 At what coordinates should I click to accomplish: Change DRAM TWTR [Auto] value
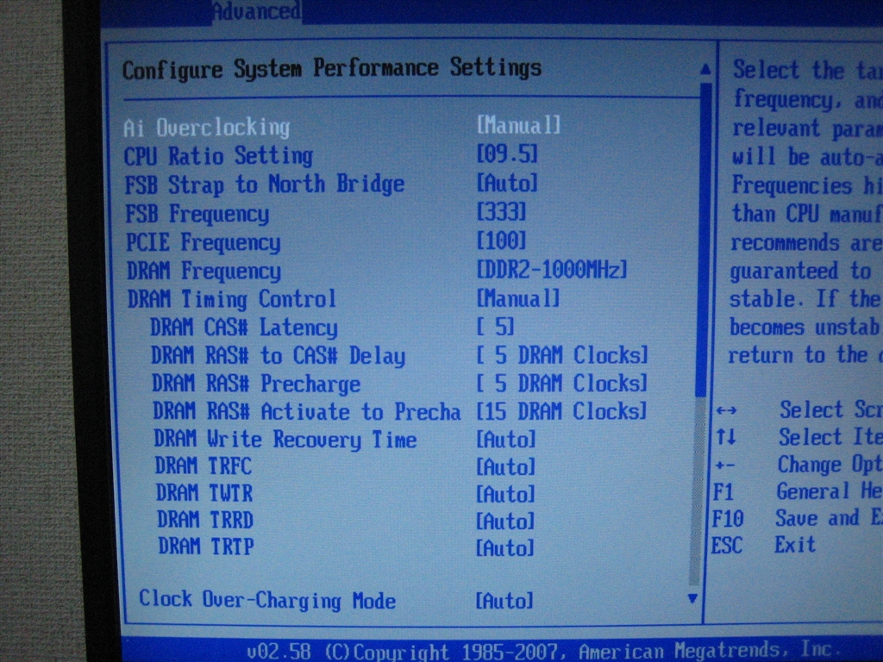point(505,494)
